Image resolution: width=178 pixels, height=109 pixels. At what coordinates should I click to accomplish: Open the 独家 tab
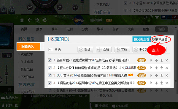(x=39, y=29)
